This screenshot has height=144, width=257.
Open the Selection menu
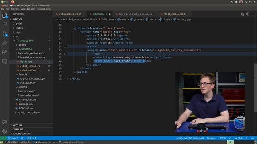15,9
